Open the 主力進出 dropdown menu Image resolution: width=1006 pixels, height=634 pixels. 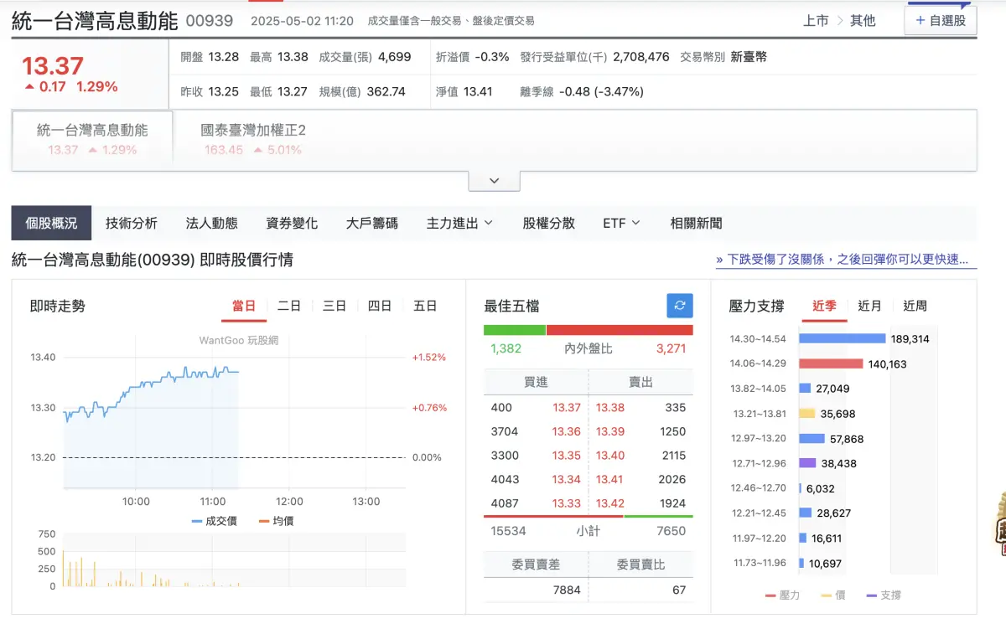pyautogui.click(x=458, y=223)
